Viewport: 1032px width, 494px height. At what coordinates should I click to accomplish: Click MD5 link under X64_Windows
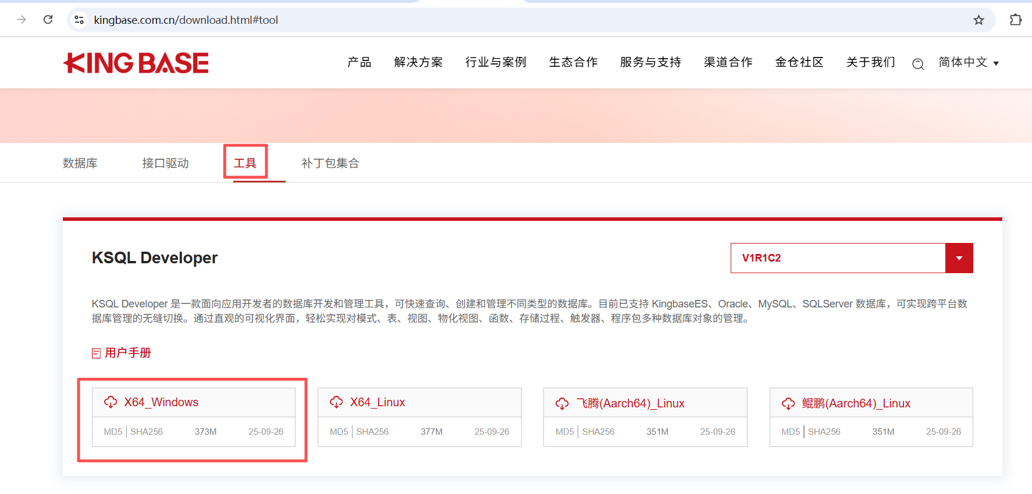pyautogui.click(x=113, y=432)
